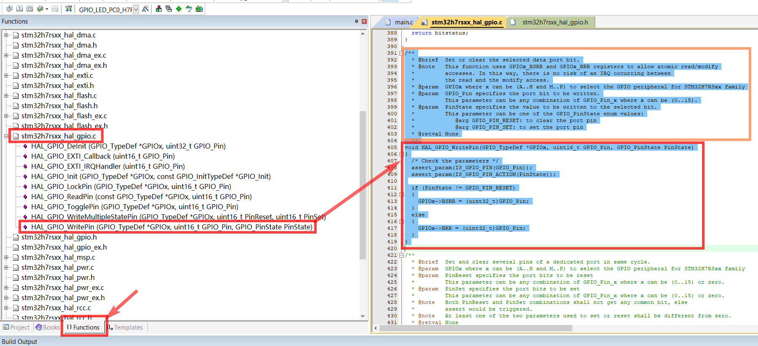
Task: Open the GPIO_LED_PC0_H7R target dropdown
Action: (x=136, y=10)
